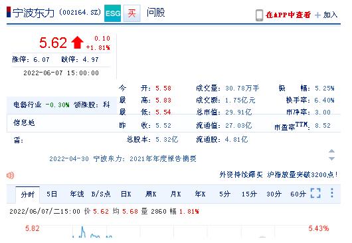This screenshot has height=243, width=352.
Task: Click the 流通股 value 4.81亿
Action: tap(236, 140)
